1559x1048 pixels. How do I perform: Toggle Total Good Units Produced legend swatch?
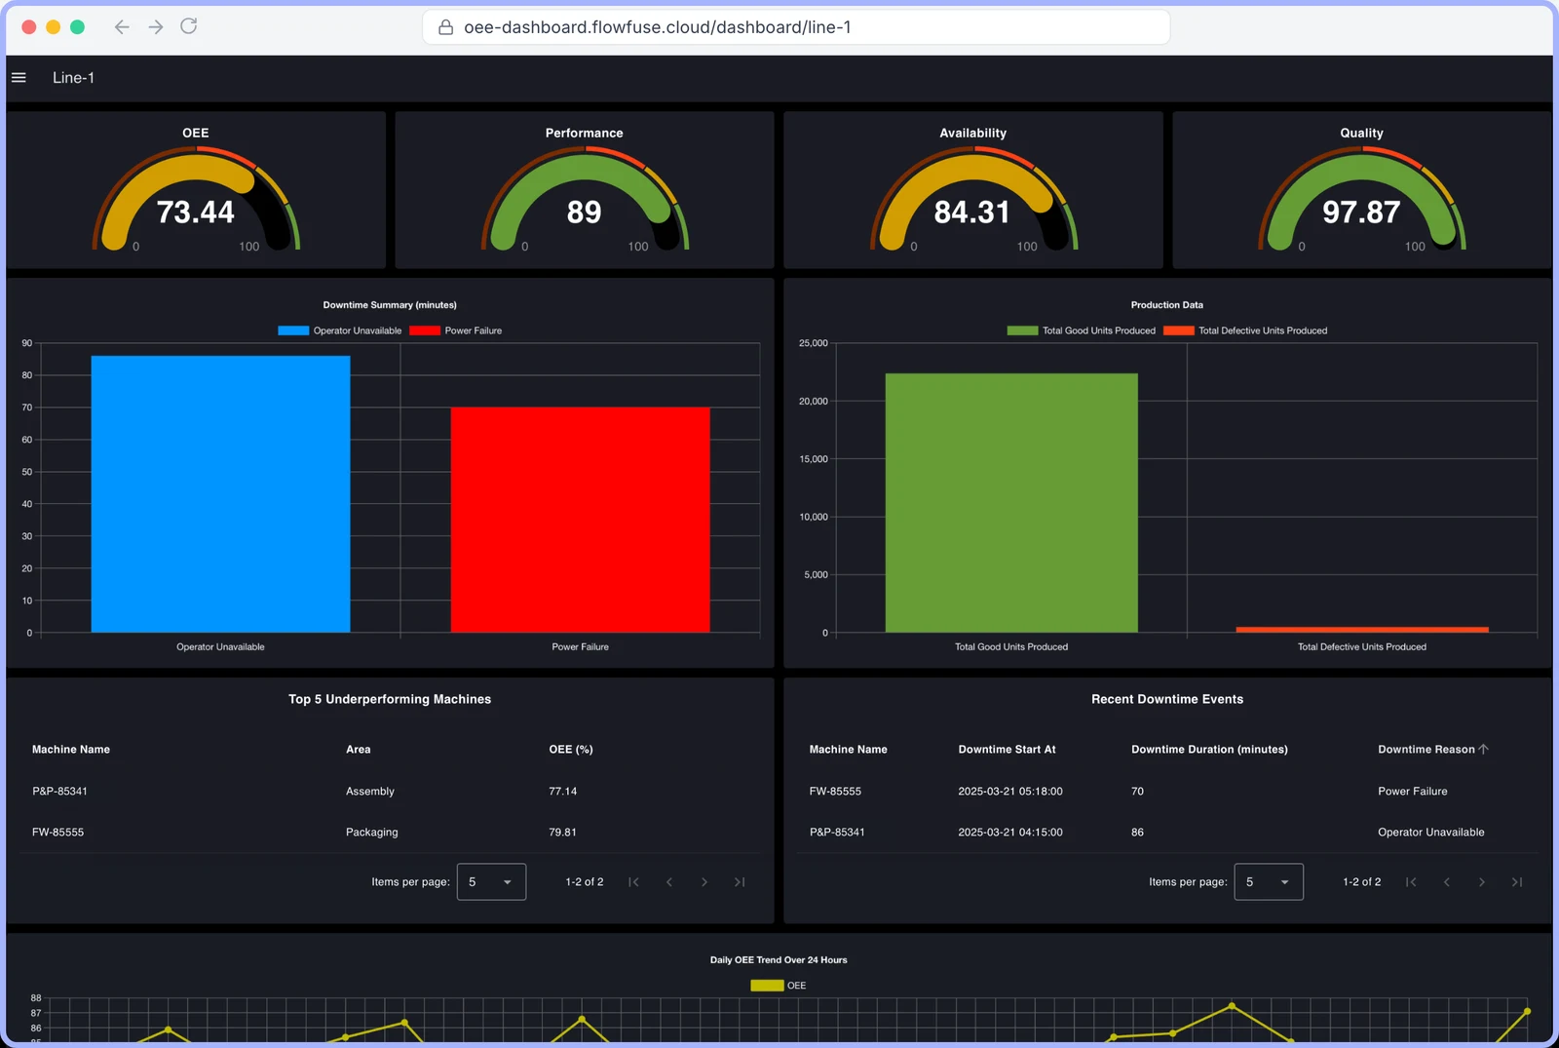click(1022, 330)
